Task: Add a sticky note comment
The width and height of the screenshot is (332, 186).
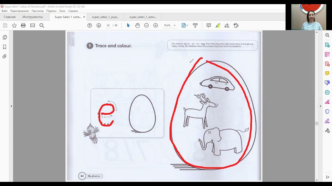Action: tap(209, 25)
